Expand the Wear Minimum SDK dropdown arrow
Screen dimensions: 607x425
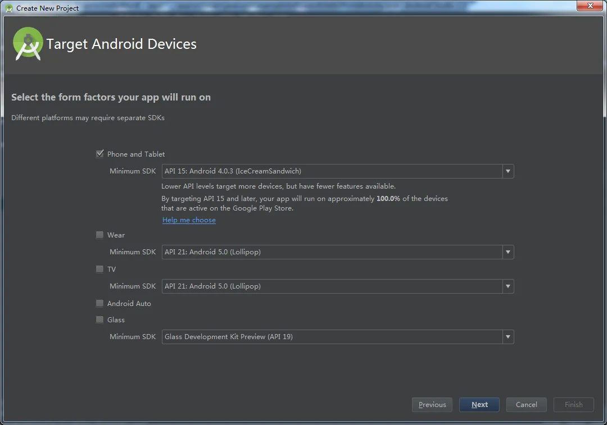tap(508, 252)
